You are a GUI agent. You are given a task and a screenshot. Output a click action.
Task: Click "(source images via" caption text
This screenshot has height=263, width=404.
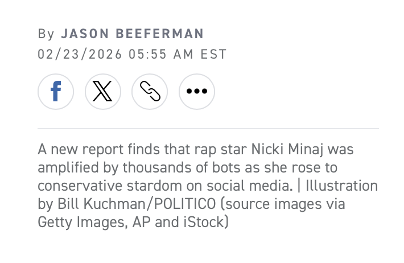click(283, 204)
